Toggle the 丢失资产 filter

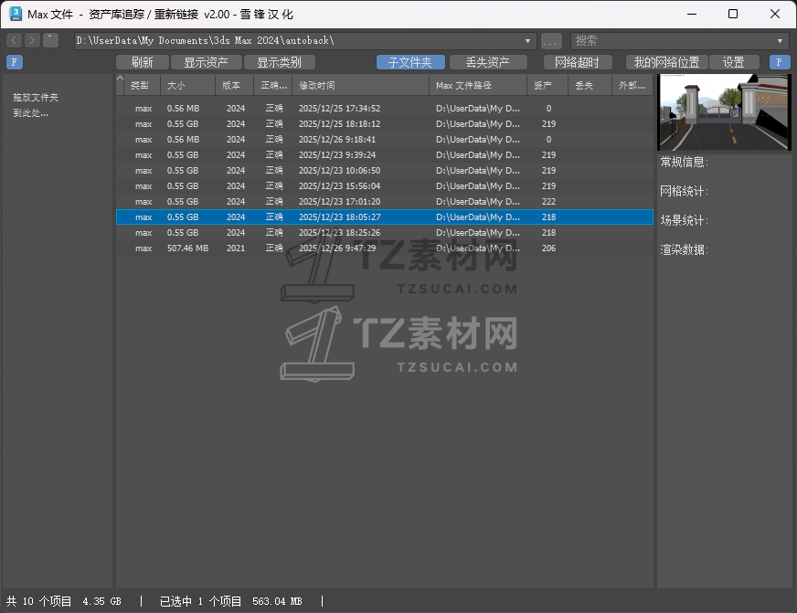click(x=490, y=62)
